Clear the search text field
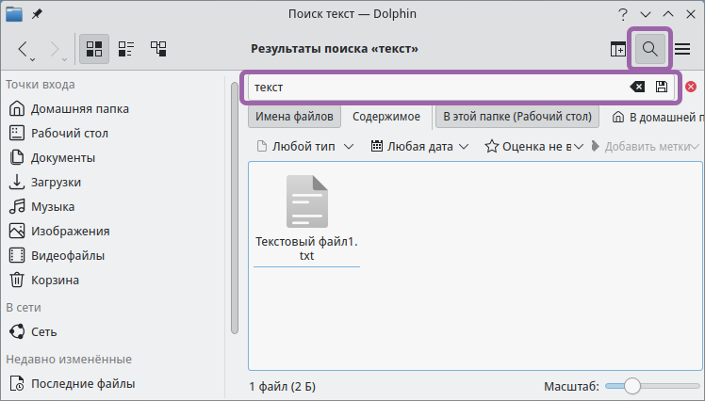This screenshot has width=705, height=401. click(637, 87)
